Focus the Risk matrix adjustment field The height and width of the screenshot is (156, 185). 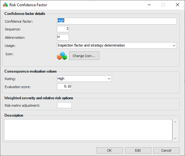[64, 105]
